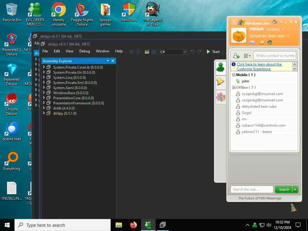
Task: Select The Legend of Zilda shortcut
Action: tap(152, 14)
